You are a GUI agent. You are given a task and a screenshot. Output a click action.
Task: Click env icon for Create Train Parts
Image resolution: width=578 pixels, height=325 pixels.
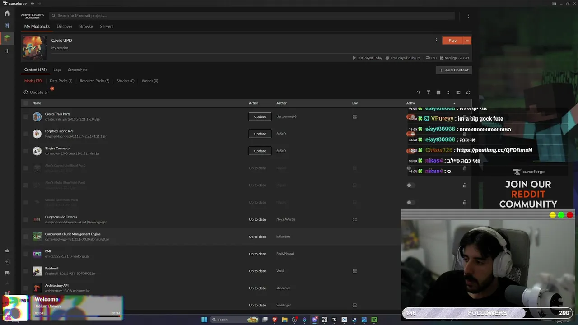pyautogui.click(x=354, y=116)
